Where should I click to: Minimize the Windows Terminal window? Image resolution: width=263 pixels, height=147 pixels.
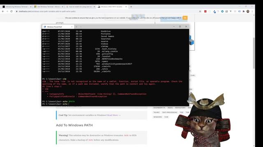pos(174,27)
